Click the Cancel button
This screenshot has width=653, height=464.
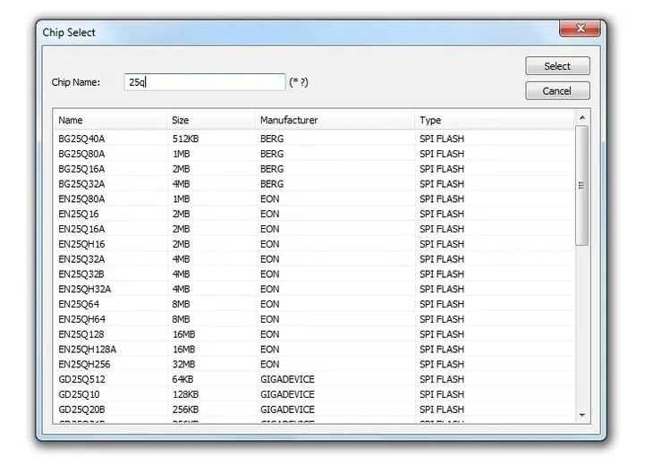[557, 90]
